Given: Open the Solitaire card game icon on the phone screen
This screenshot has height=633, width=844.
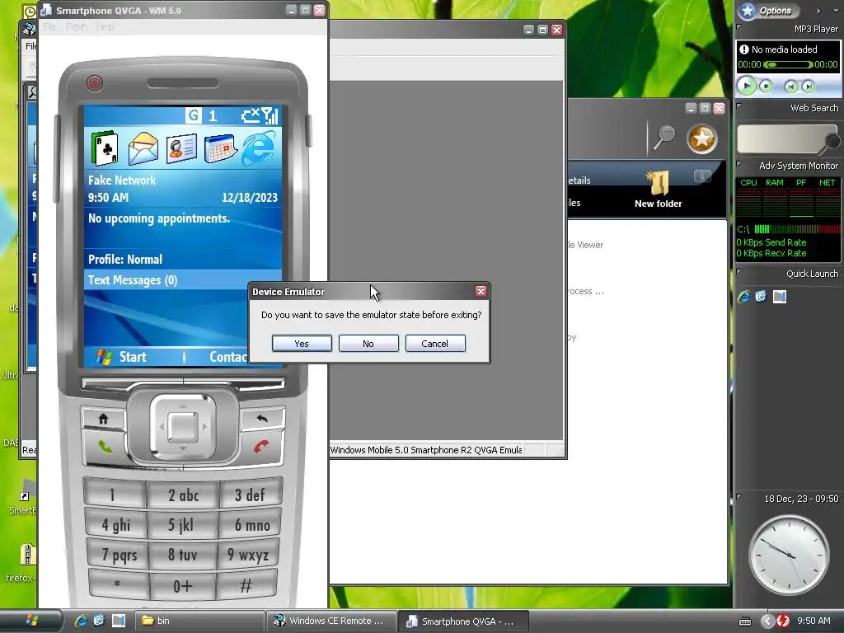Looking at the screenshot, I should click(105, 147).
